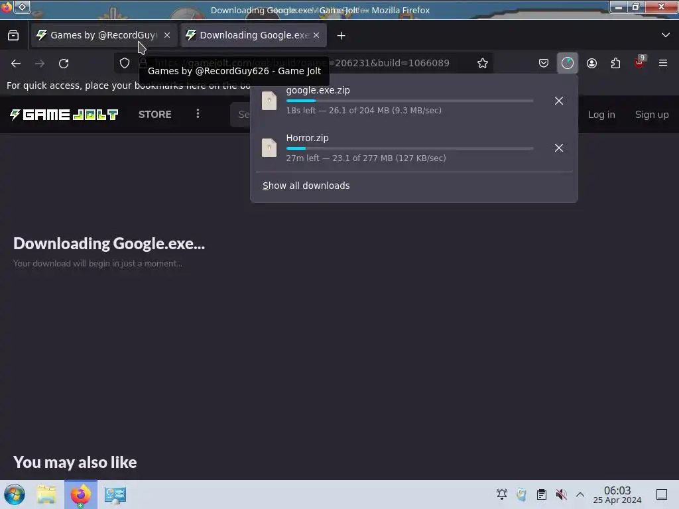The width and height of the screenshot is (679, 509).
Task: Open a new tab with plus button
Action: pos(341,36)
